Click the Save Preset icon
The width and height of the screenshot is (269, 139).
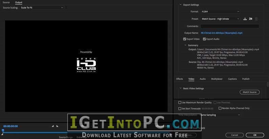pyautogui.click(x=245, y=19)
